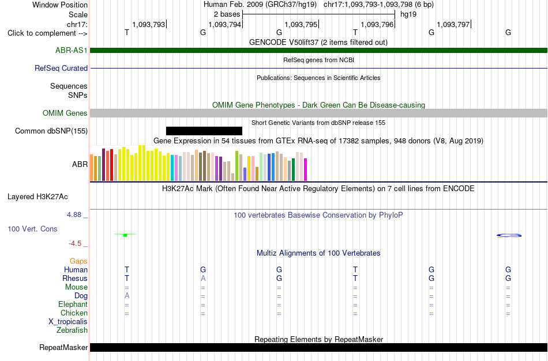The image size is (548, 361).
Task: Click the 1,093,793 position marker
Action: pos(148,24)
